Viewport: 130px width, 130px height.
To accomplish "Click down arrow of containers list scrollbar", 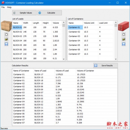I will (x=116, y=59).
